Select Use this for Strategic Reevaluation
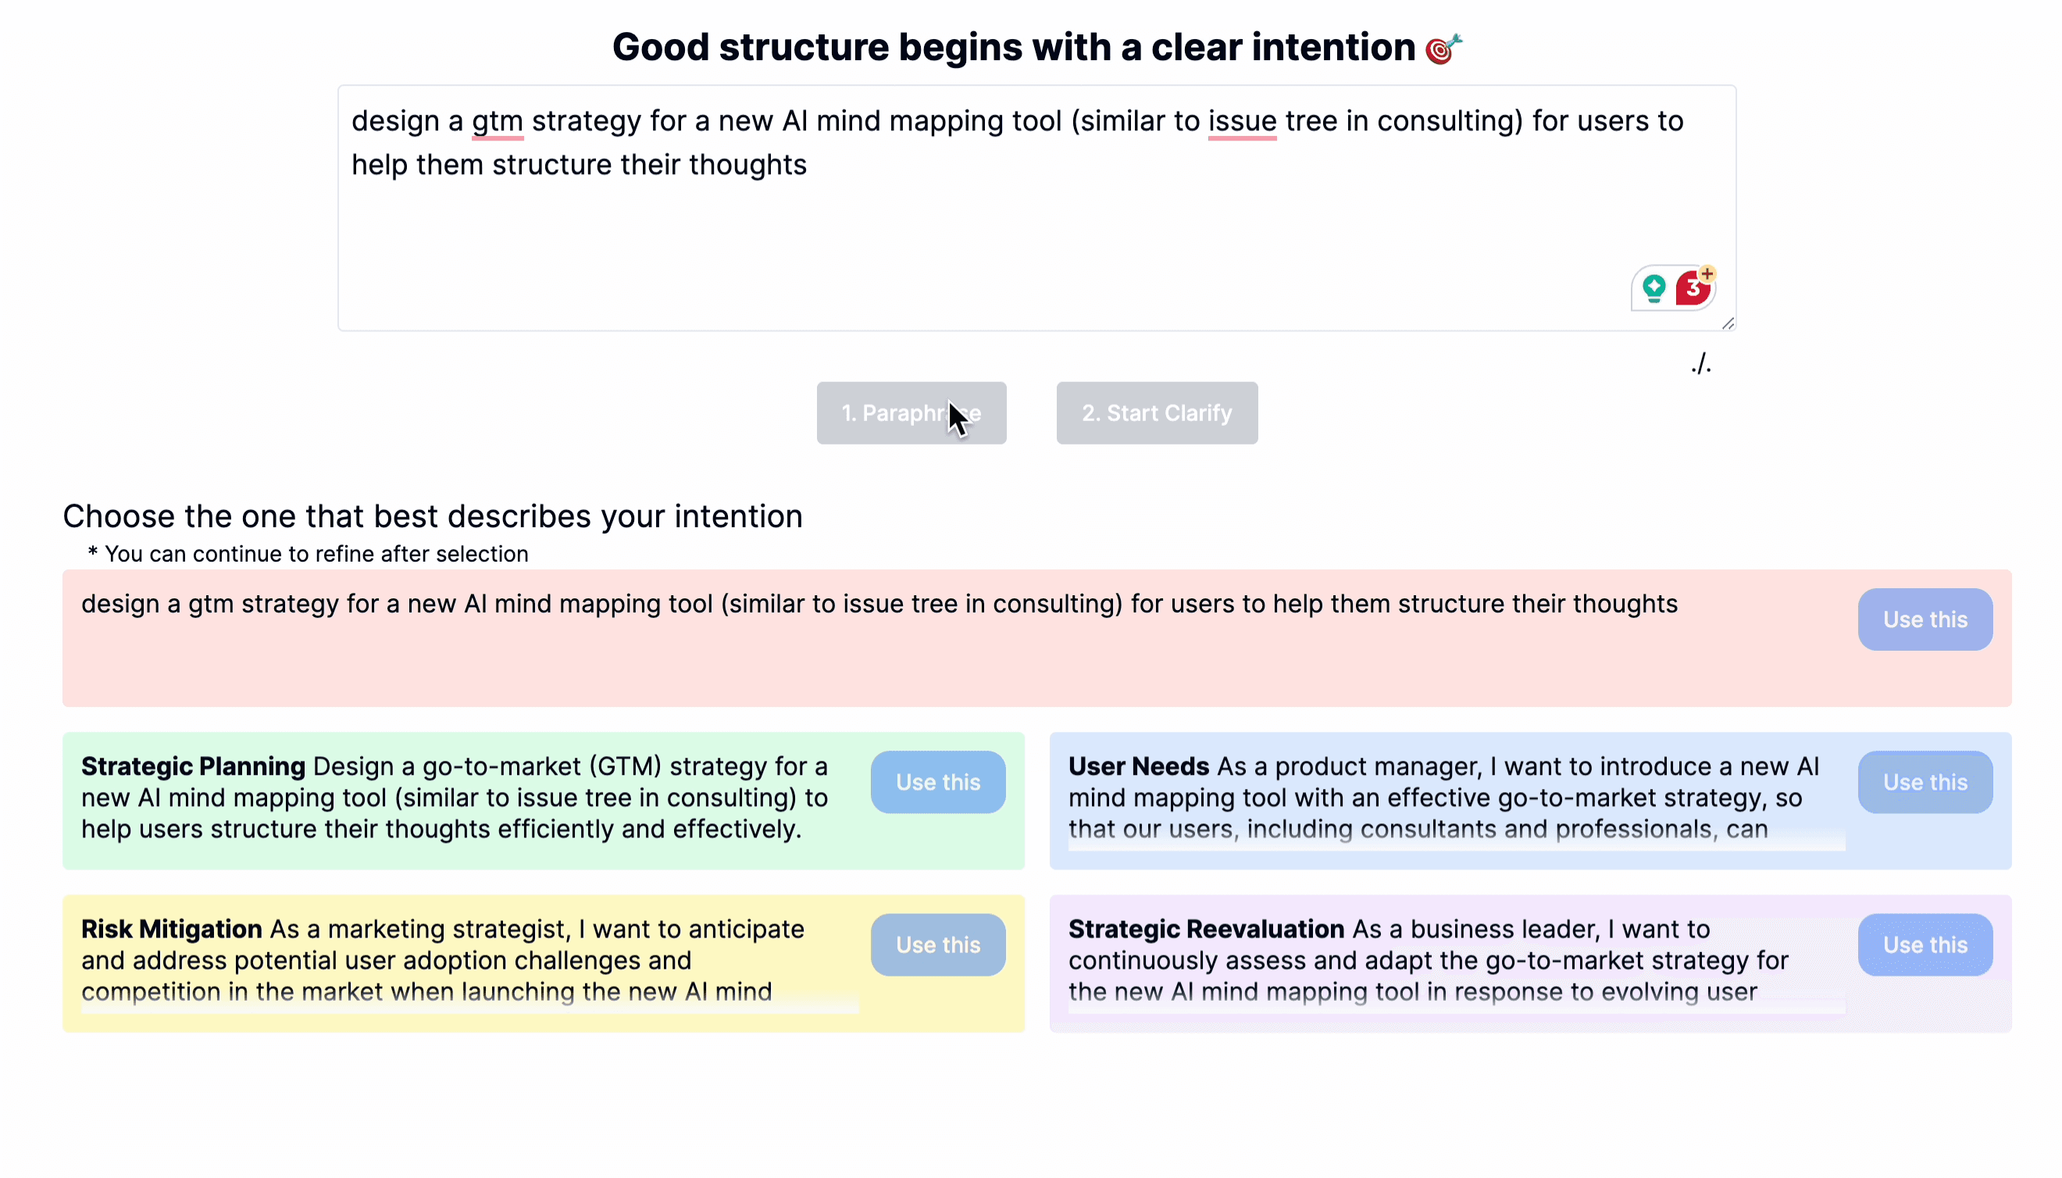 click(x=1926, y=943)
